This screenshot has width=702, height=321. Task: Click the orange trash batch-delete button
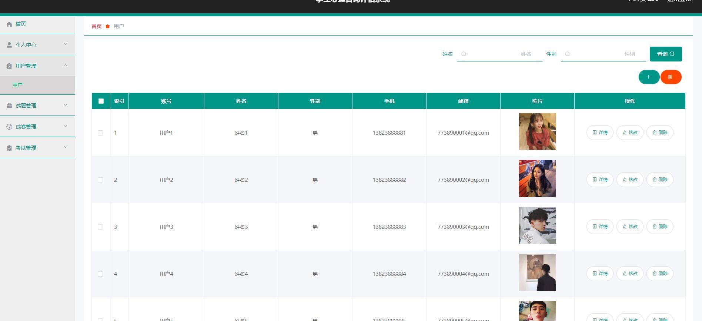(670, 77)
